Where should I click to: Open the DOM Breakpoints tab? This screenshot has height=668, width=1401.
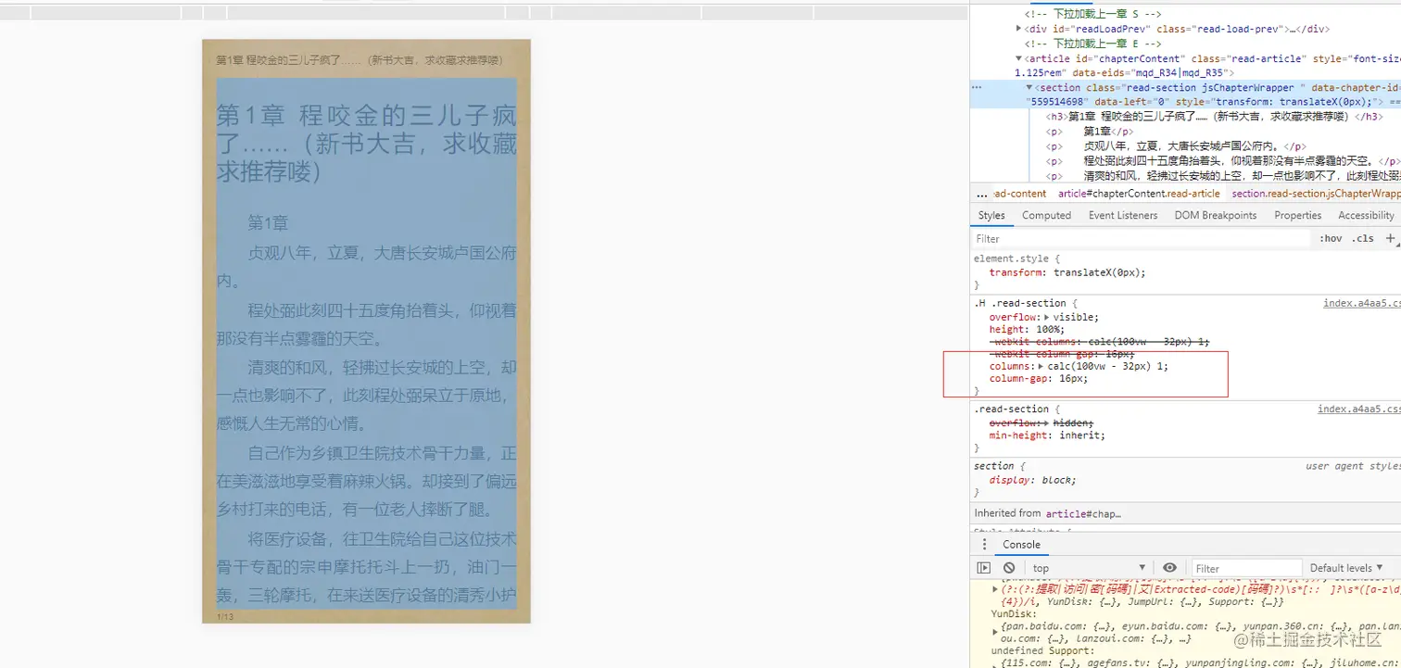pyautogui.click(x=1216, y=215)
